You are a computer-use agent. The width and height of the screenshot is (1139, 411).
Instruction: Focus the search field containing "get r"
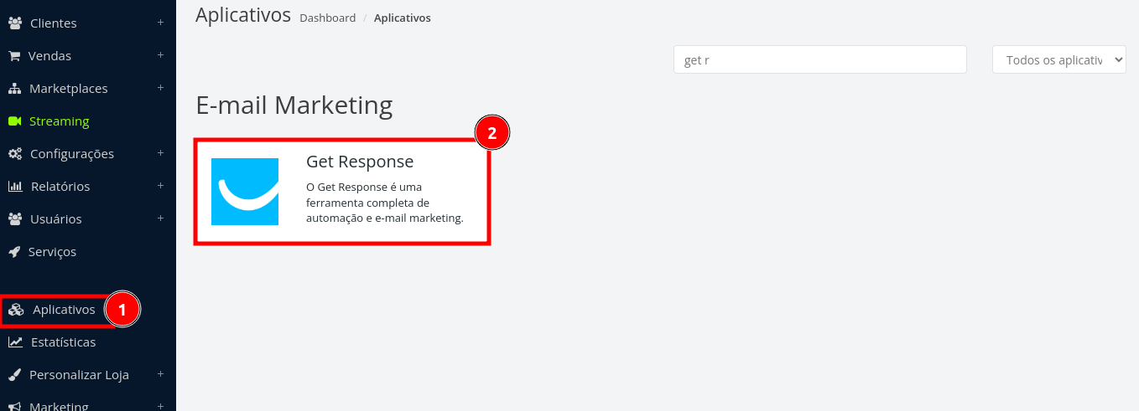(820, 59)
